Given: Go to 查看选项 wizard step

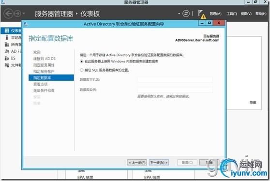Looking at the screenshot, I should (40, 84).
